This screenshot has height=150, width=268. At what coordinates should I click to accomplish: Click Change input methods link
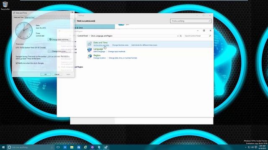click(116, 52)
